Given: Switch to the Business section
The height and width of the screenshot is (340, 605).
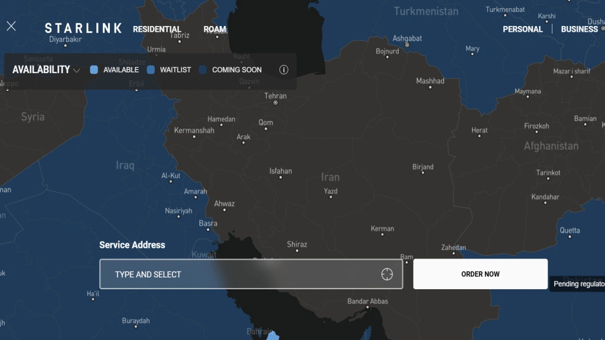Looking at the screenshot, I should point(579,30).
